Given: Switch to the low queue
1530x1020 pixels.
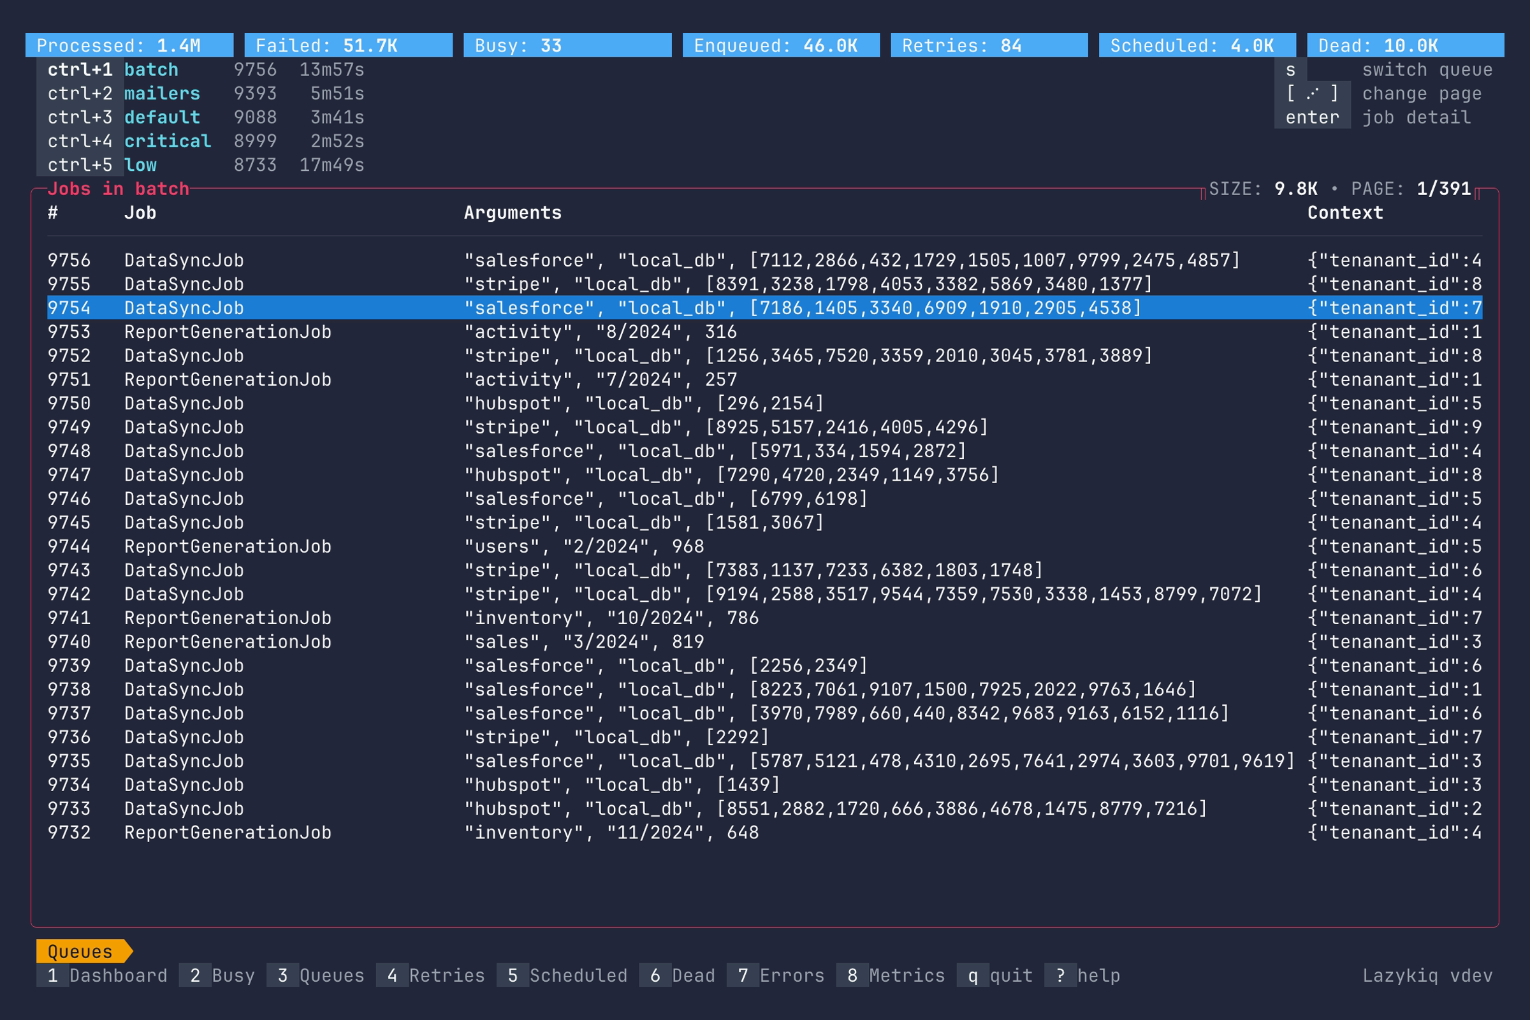Looking at the screenshot, I should click(x=140, y=164).
